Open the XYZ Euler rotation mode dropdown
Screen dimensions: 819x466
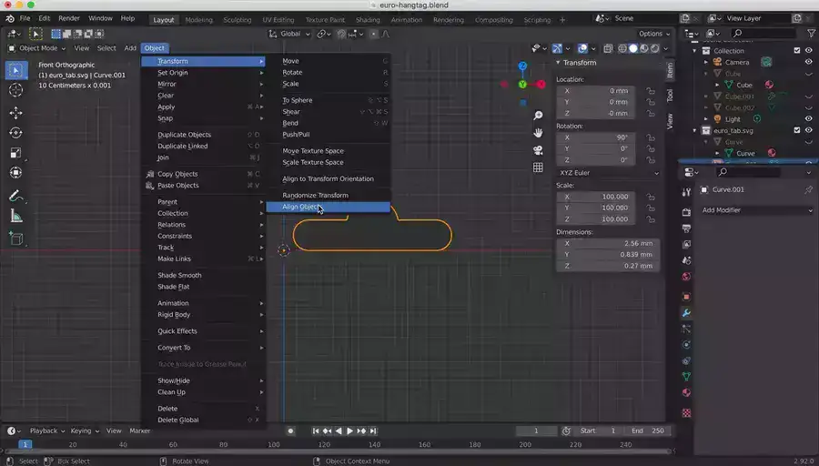tap(608, 173)
